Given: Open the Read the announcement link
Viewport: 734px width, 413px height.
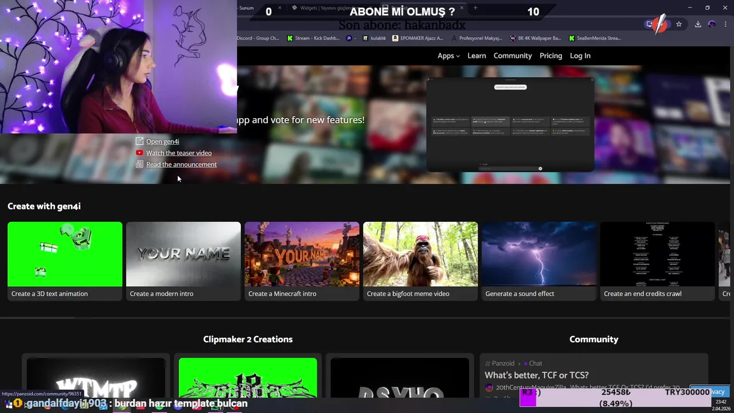Looking at the screenshot, I should click(181, 165).
